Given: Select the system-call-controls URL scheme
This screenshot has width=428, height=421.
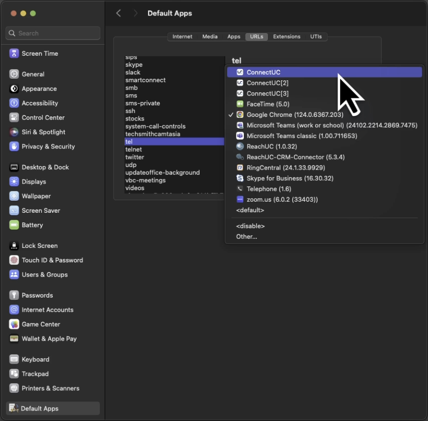Looking at the screenshot, I should point(174,126).
